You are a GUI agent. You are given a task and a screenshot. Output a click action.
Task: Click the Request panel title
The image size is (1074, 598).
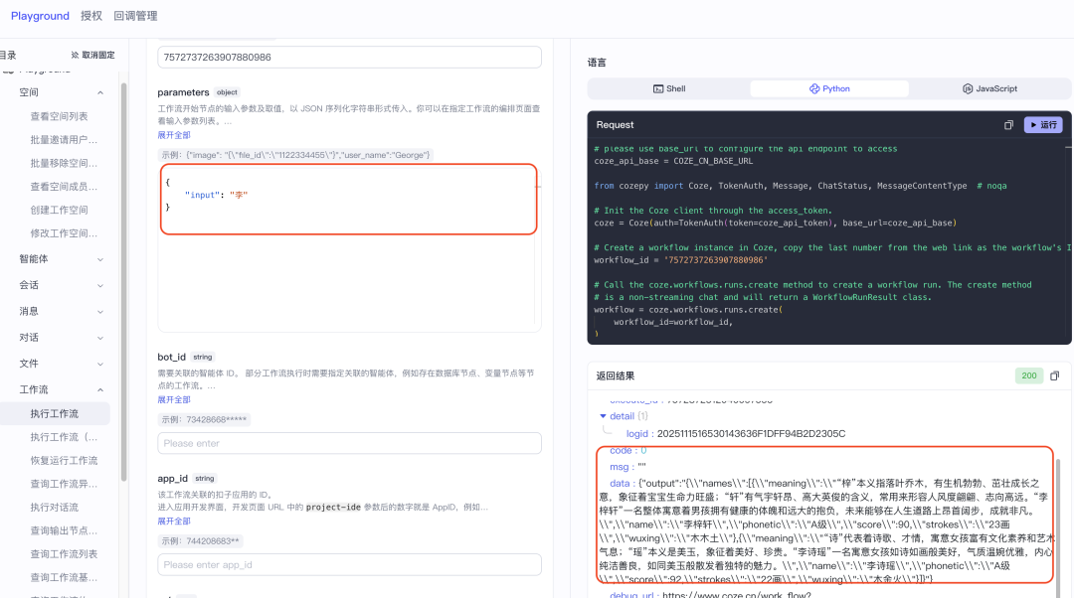(x=615, y=125)
